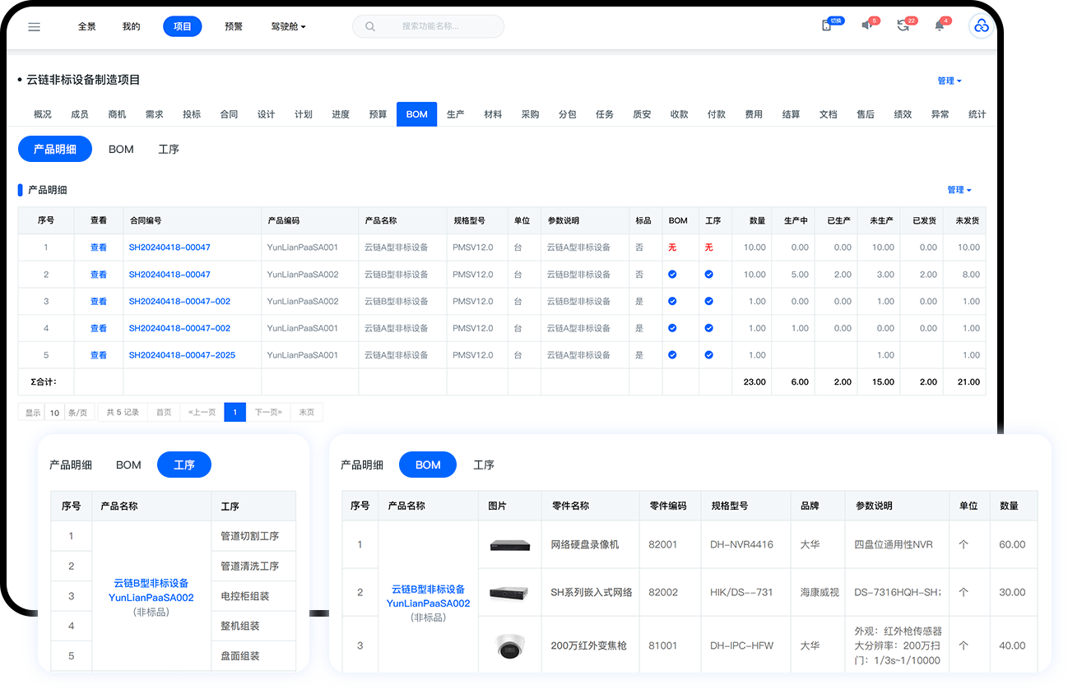
Task: Click the cloud logo avatar icon
Action: (981, 26)
